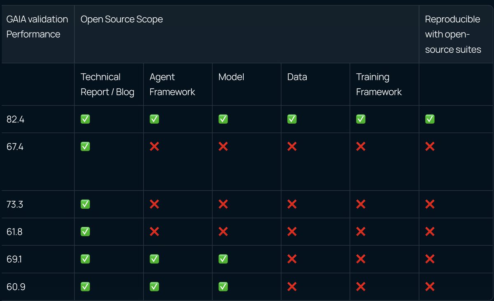Click the Technical Report checkmark in the 82.4 row
The image size is (494, 301).
point(85,119)
